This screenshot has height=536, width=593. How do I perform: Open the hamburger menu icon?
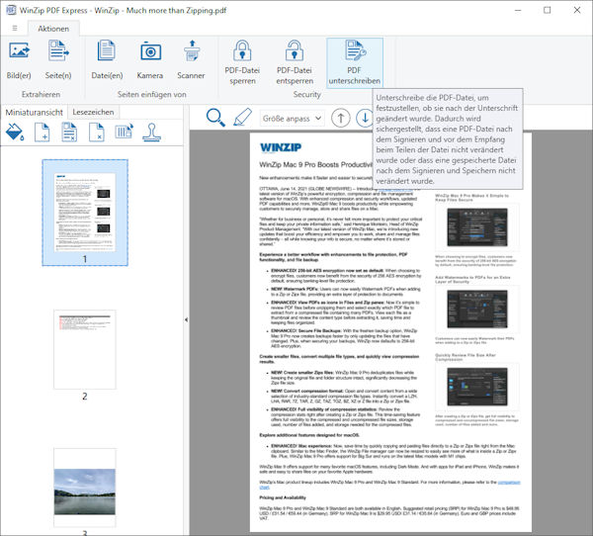tap(15, 28)
